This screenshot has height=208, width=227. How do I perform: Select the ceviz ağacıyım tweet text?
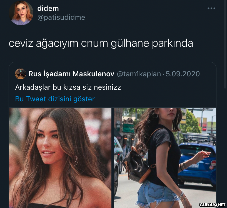coord(101,43)
